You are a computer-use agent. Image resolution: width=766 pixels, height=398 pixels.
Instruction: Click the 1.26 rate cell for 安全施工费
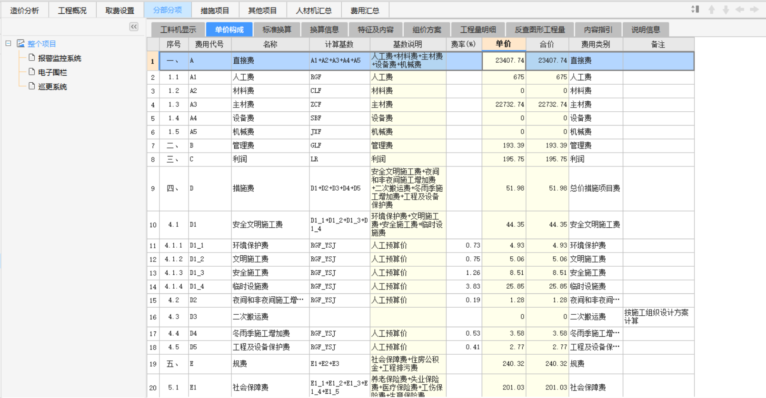point(464,273)
